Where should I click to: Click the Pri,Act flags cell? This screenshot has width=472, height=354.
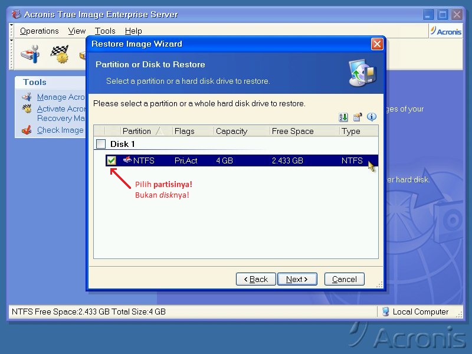point(186,160)
